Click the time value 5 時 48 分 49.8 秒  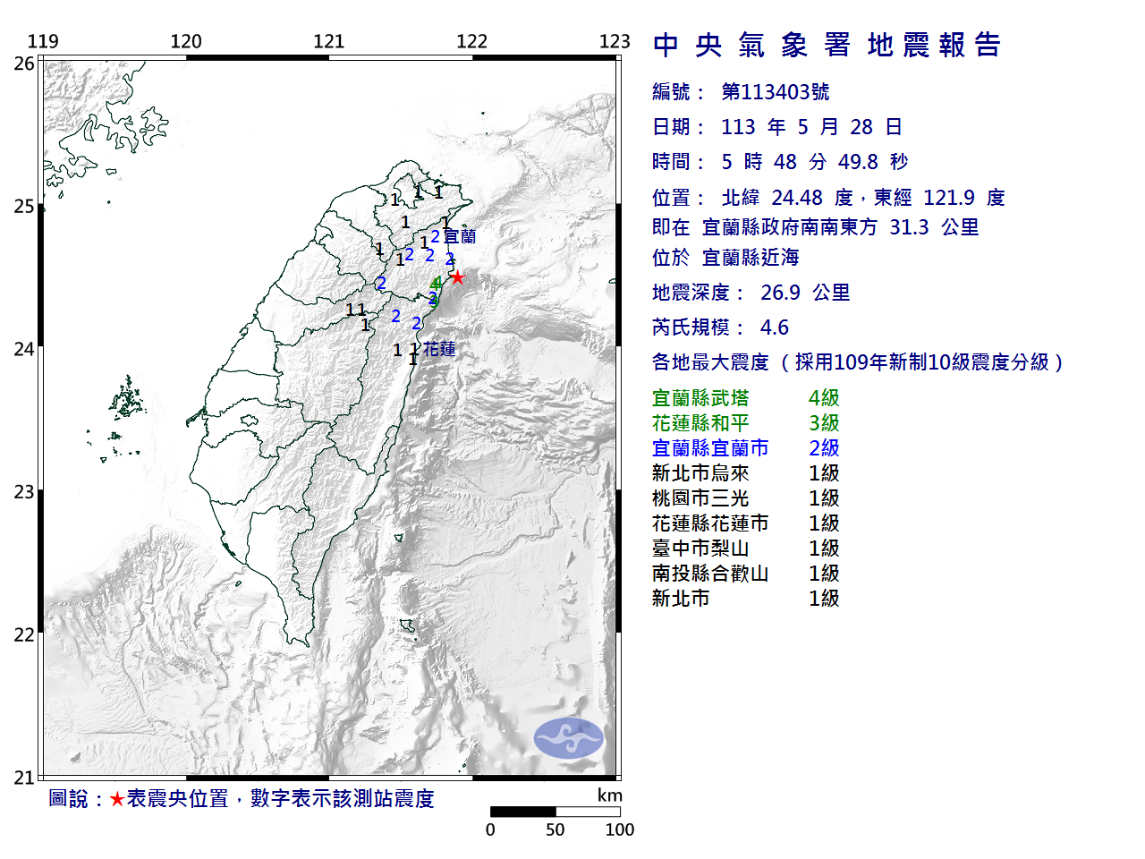point(814,162)
